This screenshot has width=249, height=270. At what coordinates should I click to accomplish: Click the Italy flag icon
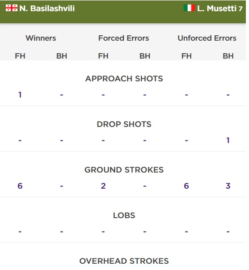[x=189, y=8]
